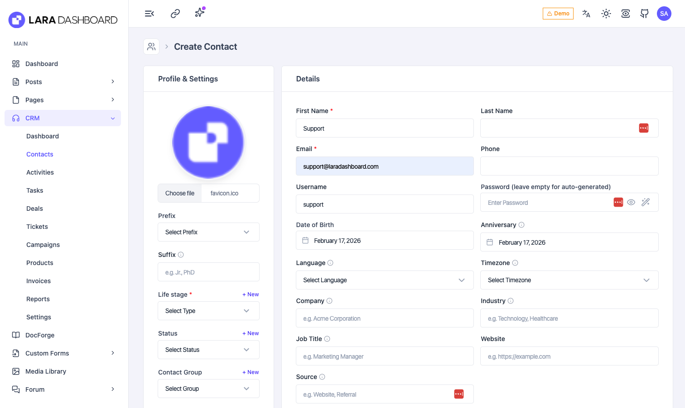Open the Select Status dropdown

[x=208, y=350]
